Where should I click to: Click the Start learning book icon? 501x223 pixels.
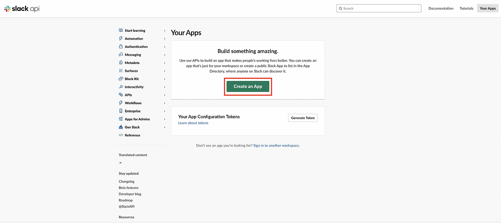click(121, 31)
